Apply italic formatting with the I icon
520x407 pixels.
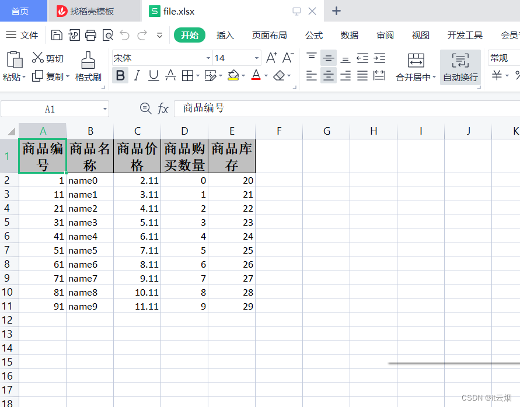(137, 75)
